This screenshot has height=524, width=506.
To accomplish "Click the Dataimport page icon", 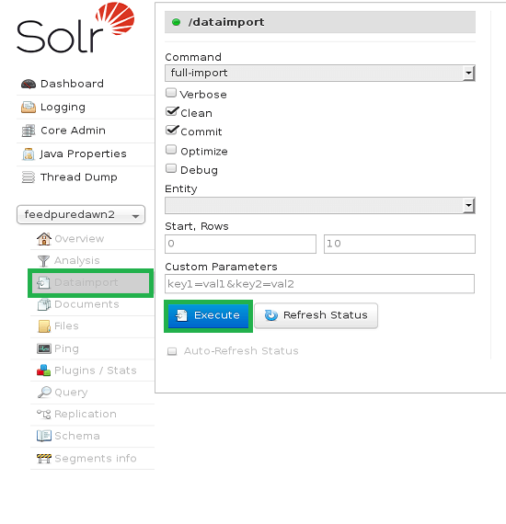I will tap(43, 283).
